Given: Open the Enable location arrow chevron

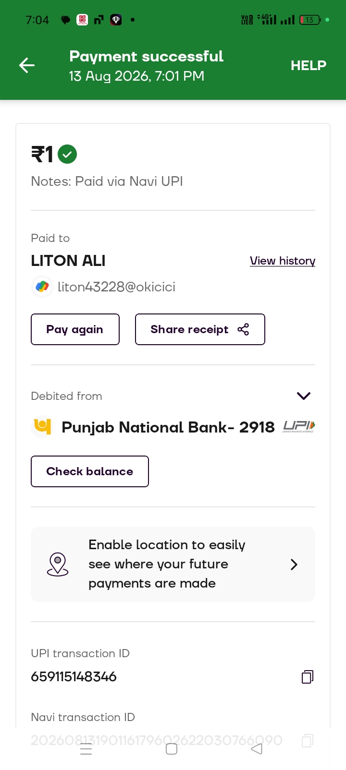Looking at the screenshot, I should [294, 565].
